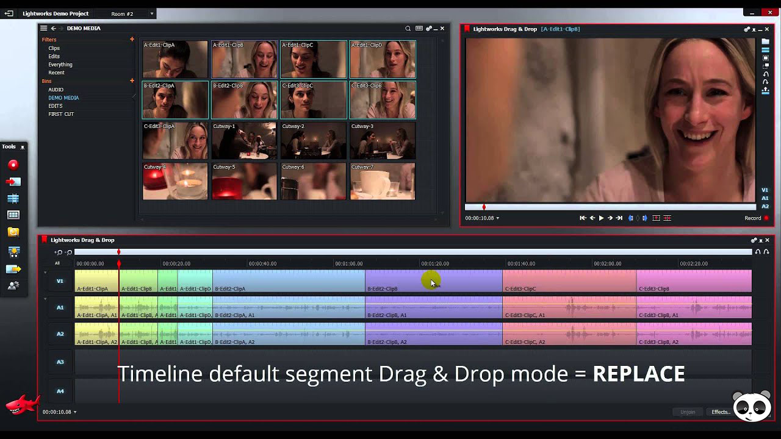The image size is (781, 439).
Task: Select the Recent filter
Action: (57, 73)
